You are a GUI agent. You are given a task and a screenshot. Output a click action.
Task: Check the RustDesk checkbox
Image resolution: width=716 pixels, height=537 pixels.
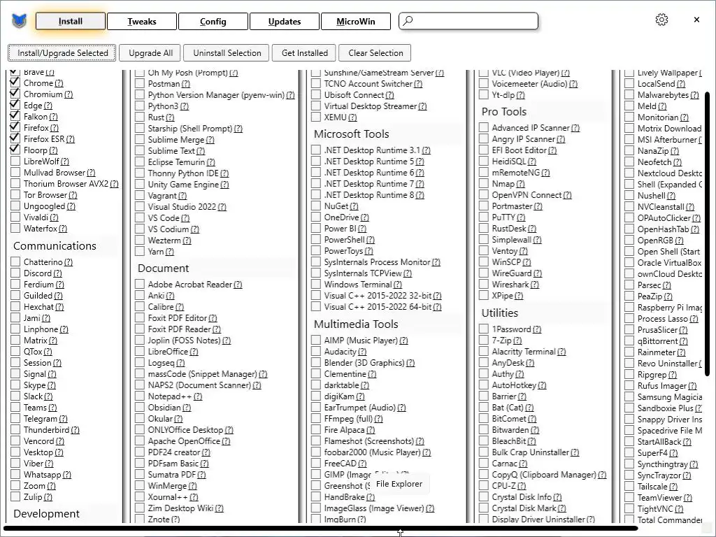point(484,229)
